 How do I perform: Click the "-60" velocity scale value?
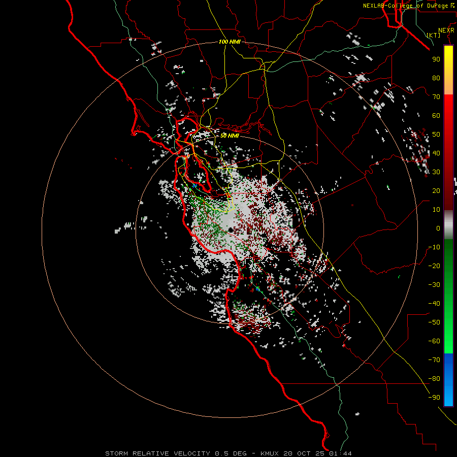point(434,341)
